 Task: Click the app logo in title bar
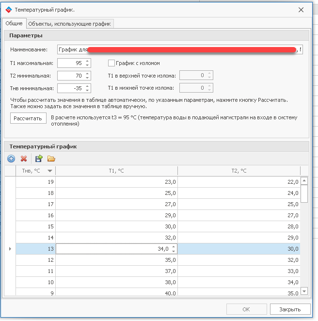8,10
